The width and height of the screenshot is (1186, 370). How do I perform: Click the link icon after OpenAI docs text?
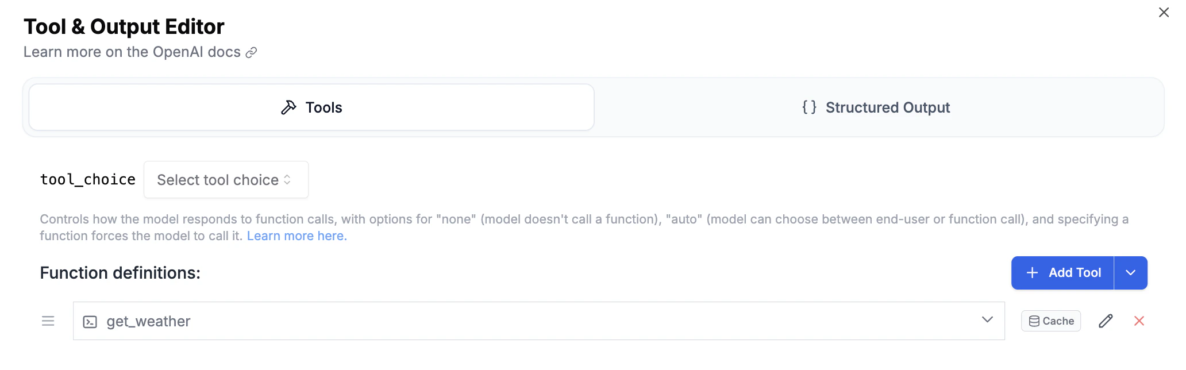(251, 52)
